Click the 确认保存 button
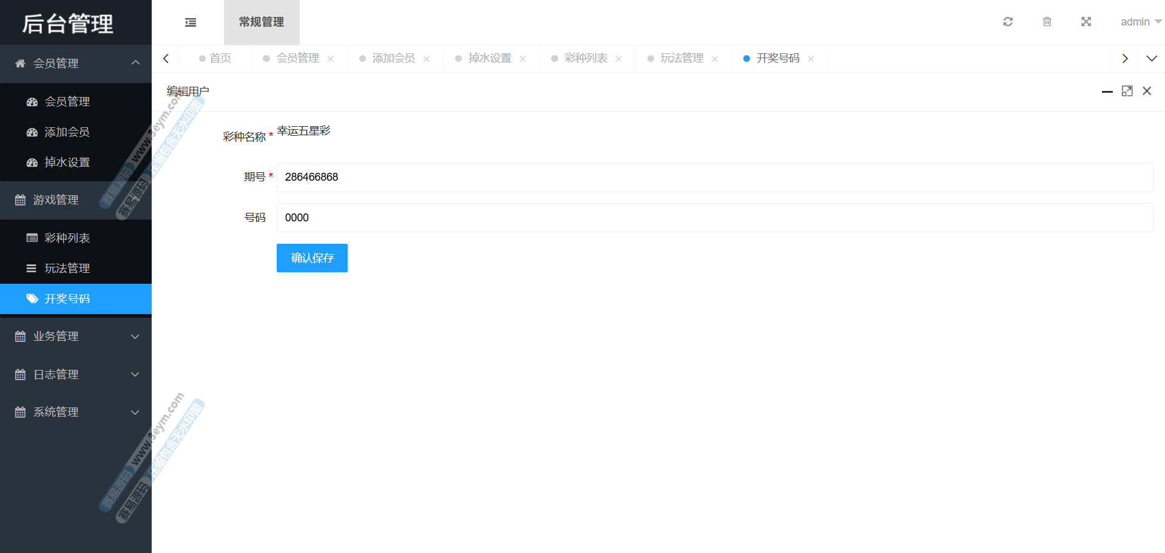 (x=312, y=258)
